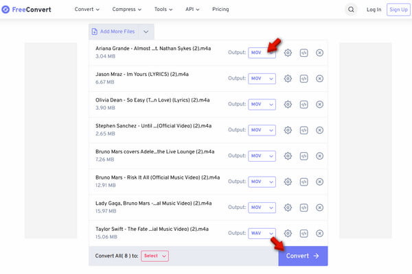Click code snippet icon for Olivia Dean file
412x274 pixels.
(x=304, y=104)
